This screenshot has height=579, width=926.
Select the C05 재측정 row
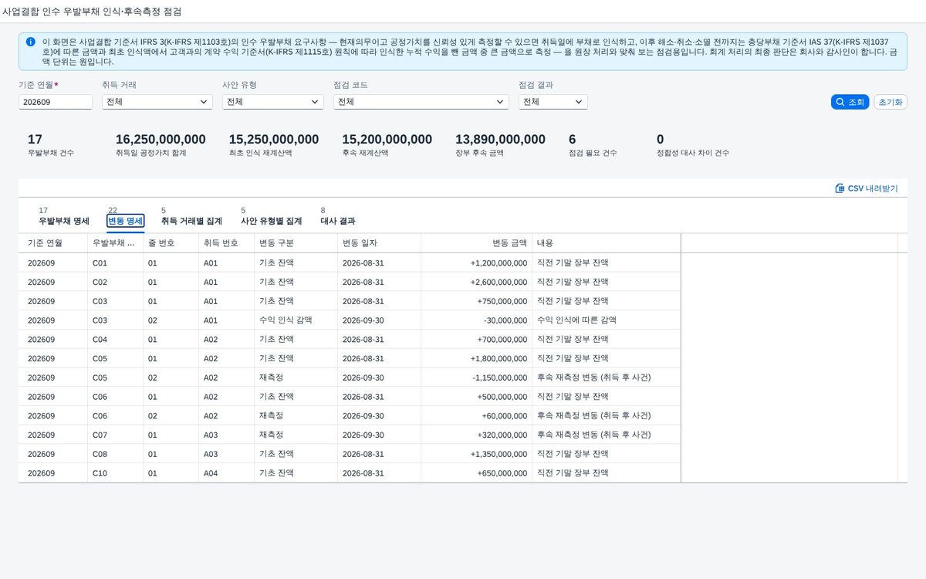pos(458,378)
